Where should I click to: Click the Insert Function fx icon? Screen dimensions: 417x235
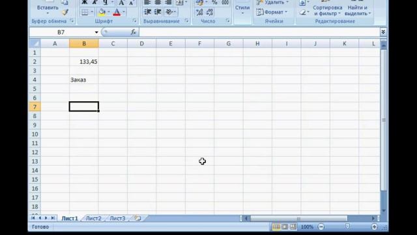point(133,32)
